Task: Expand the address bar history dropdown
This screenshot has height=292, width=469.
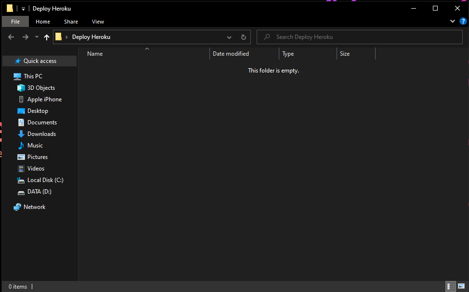Action: pos(229,37)
